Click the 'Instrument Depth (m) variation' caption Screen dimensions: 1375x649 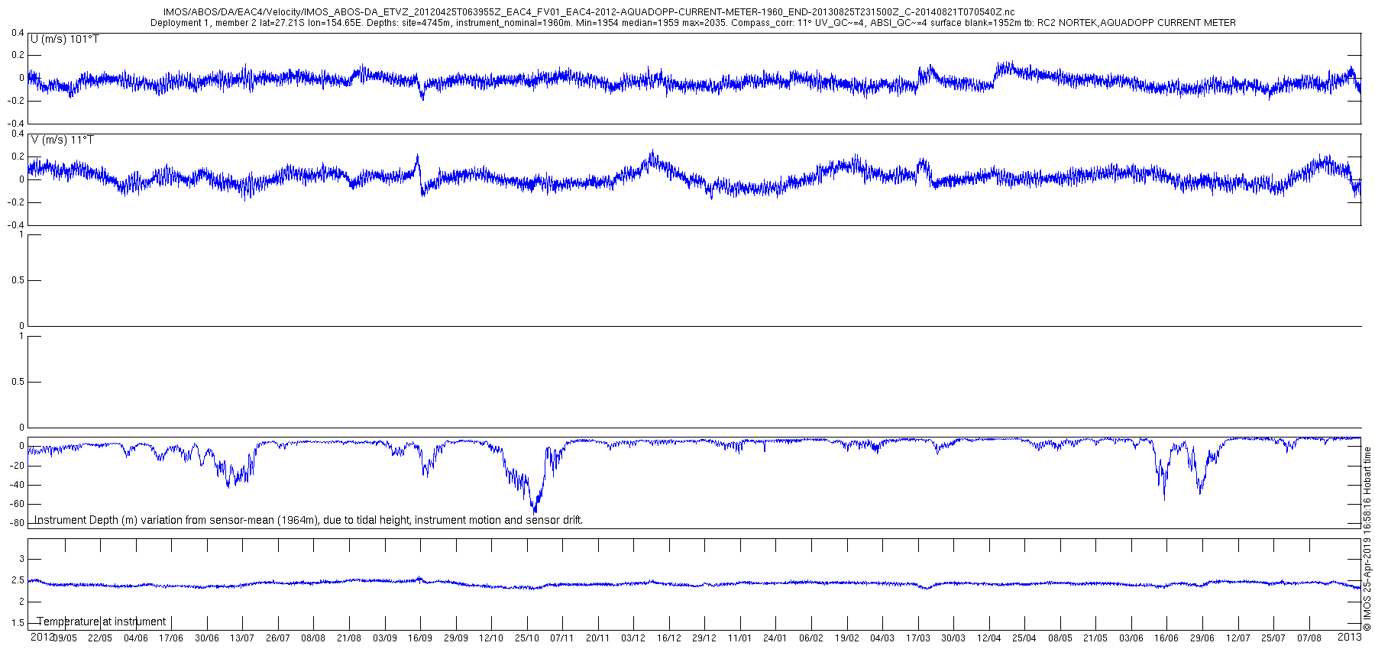click(x=309, y=520)
